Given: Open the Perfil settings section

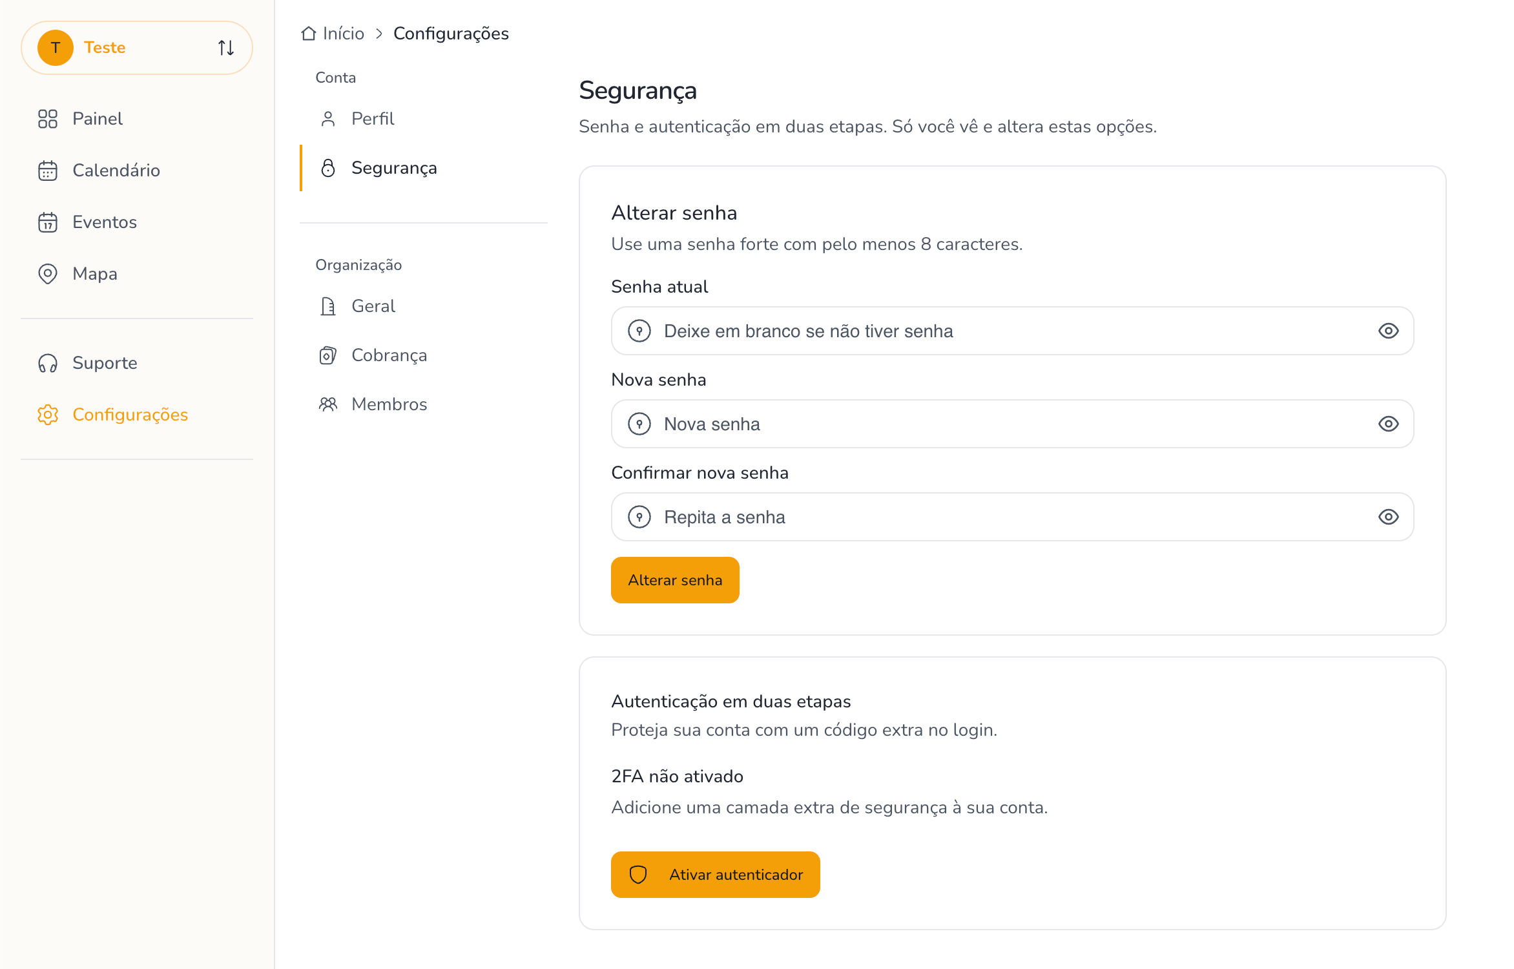Looking at the screenshot, I should click(x=373, y=119).
